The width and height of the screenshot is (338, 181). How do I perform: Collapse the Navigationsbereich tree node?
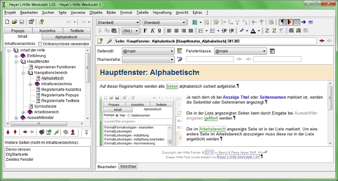[23, 73]
